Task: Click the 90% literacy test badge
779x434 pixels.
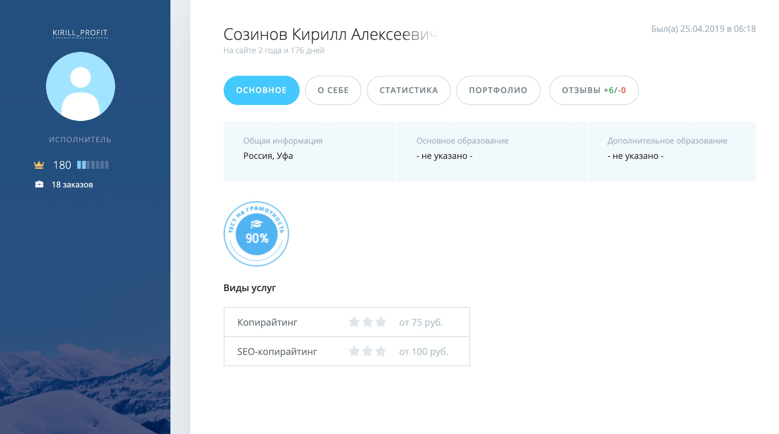Action: (256, 234)
